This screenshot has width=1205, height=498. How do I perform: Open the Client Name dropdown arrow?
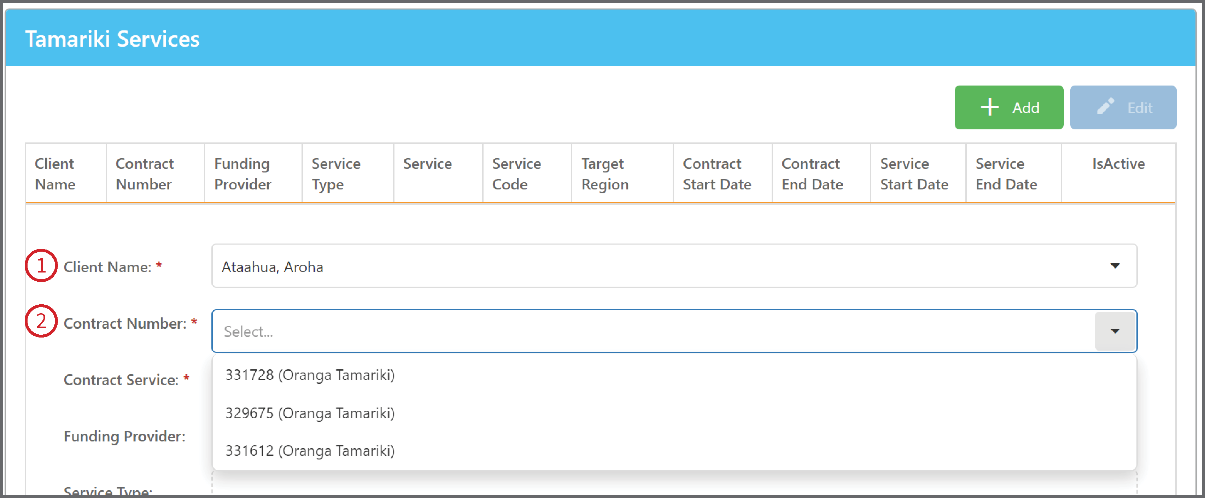[1115, 265]
